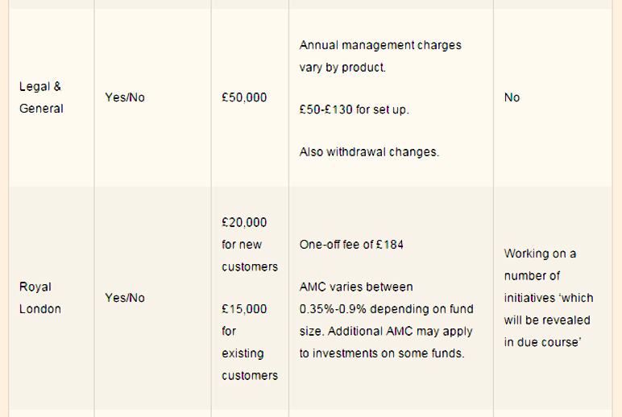Screen dimensions: 622x417
Task: Click the word 'London' in provider column
Action: point(40,309)
